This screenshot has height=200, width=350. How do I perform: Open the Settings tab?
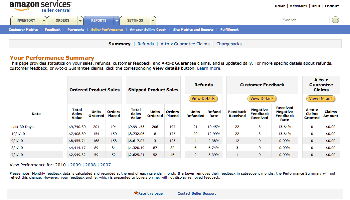click(x=135, y=20)
